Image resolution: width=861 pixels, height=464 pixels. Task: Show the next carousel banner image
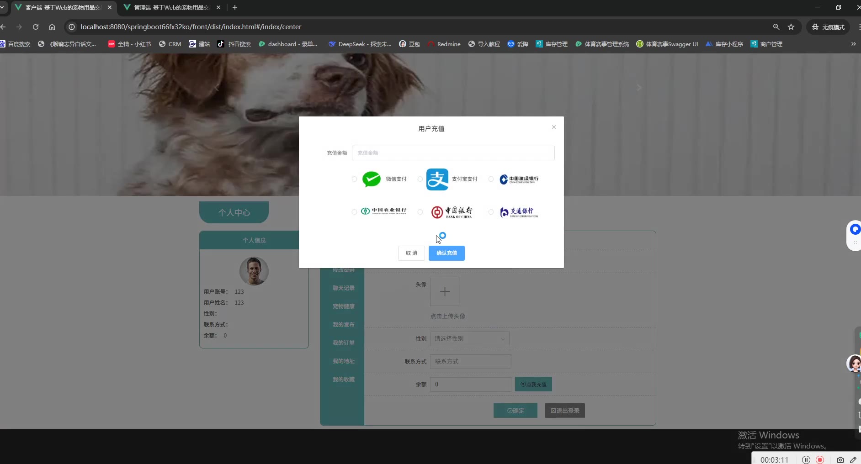639,88
